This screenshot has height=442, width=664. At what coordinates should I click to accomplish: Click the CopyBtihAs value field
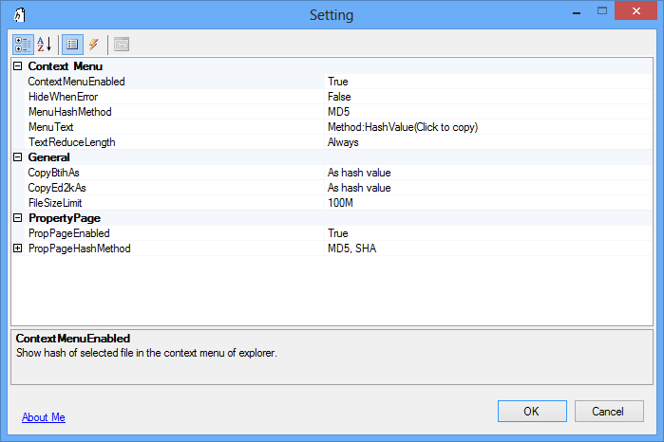[x=359, y=173]
